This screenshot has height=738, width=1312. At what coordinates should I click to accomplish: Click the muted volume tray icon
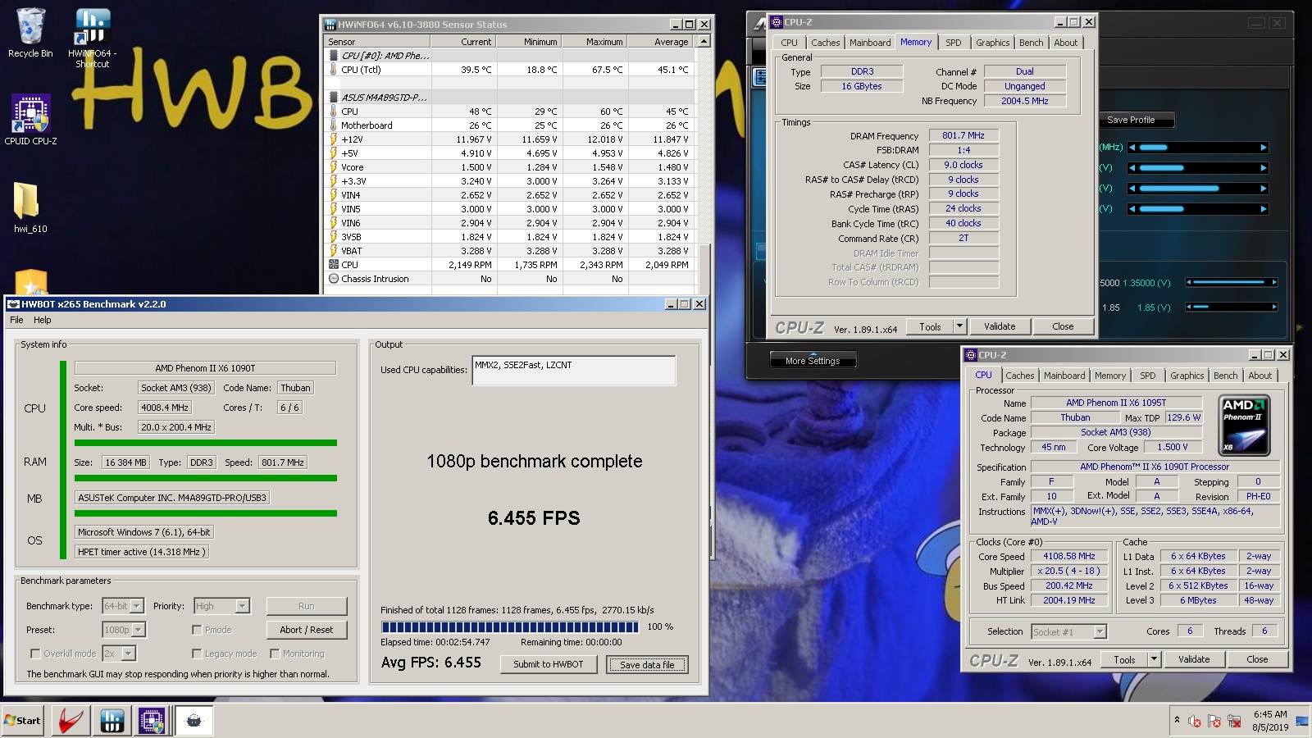[1195, 722]
